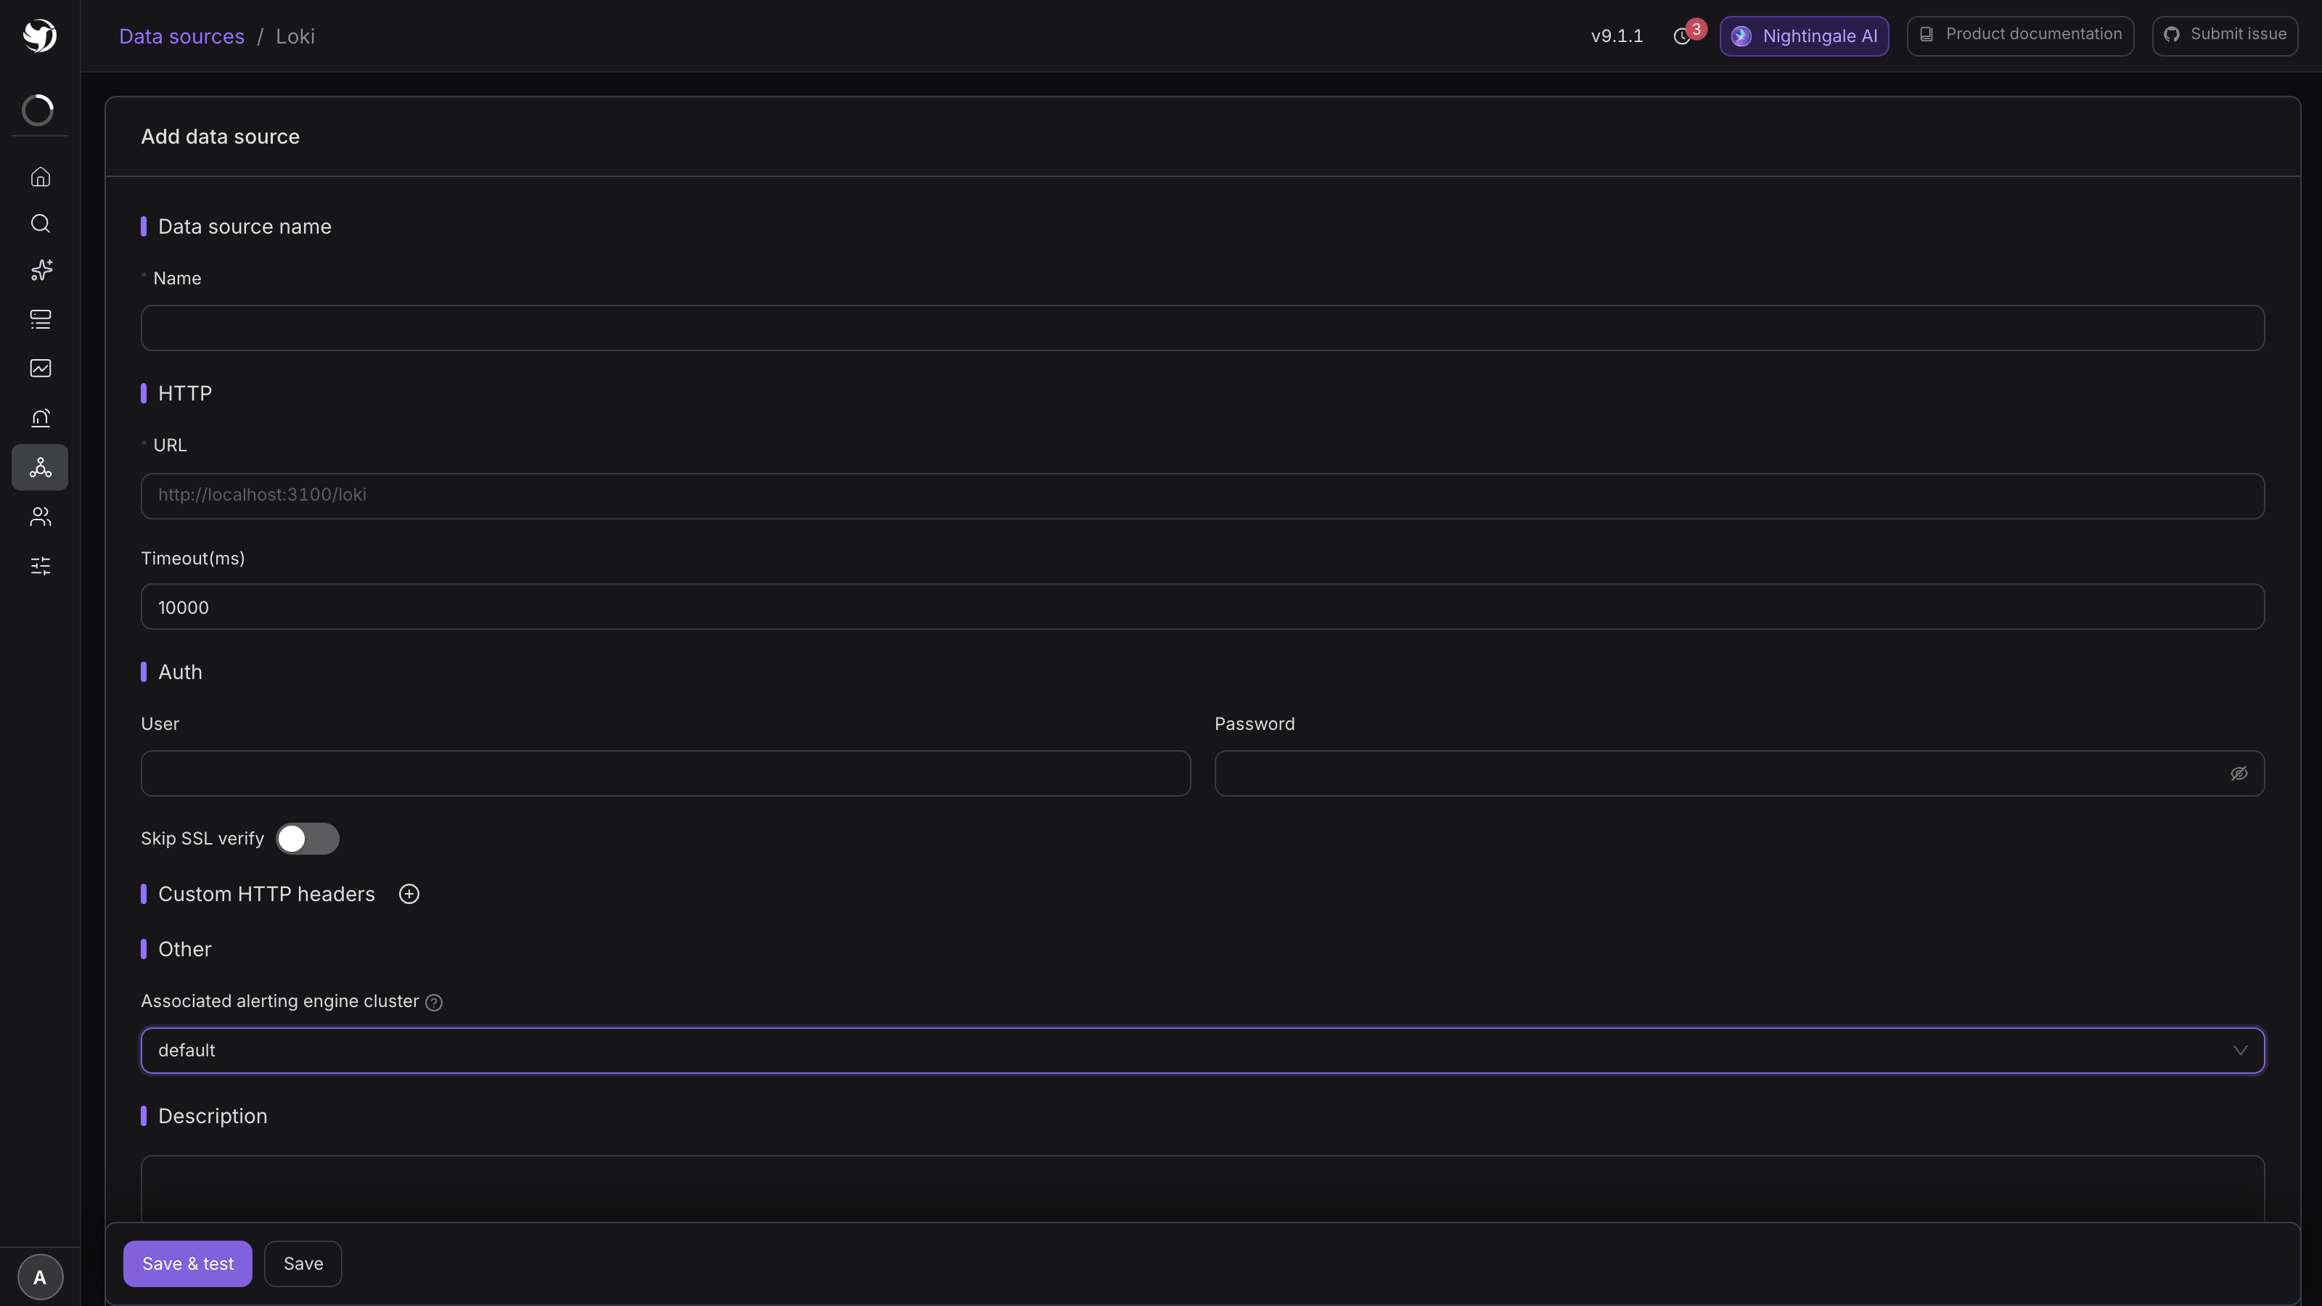Open the chart dashboard icon in sidebar
Image resolution: width=2322 pixels, height=1306 pixels.
(41, 368)
